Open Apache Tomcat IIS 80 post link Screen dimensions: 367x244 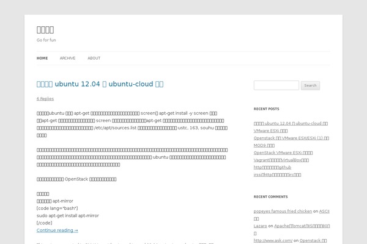pos(302,226)
